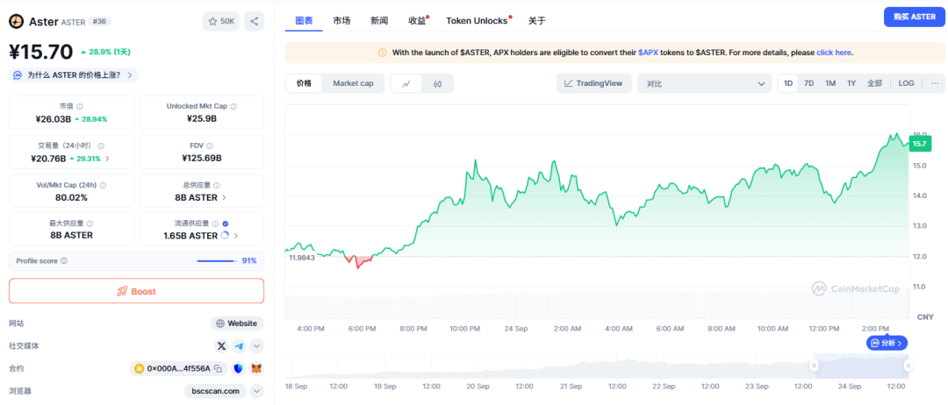948x405 pixels.
Task: Select the 全部 time range
Action: click(x=874, y=83)
